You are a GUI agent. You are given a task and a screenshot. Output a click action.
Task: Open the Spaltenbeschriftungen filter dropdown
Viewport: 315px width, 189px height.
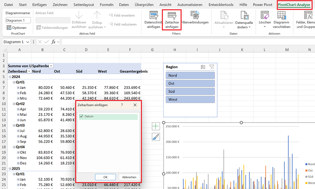51,66
